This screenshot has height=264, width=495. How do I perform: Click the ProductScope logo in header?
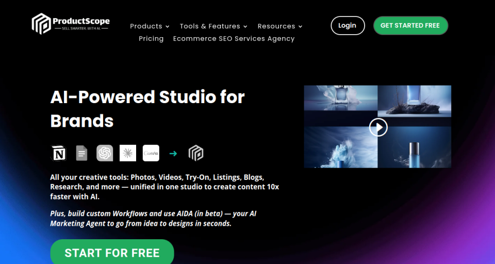71,24
